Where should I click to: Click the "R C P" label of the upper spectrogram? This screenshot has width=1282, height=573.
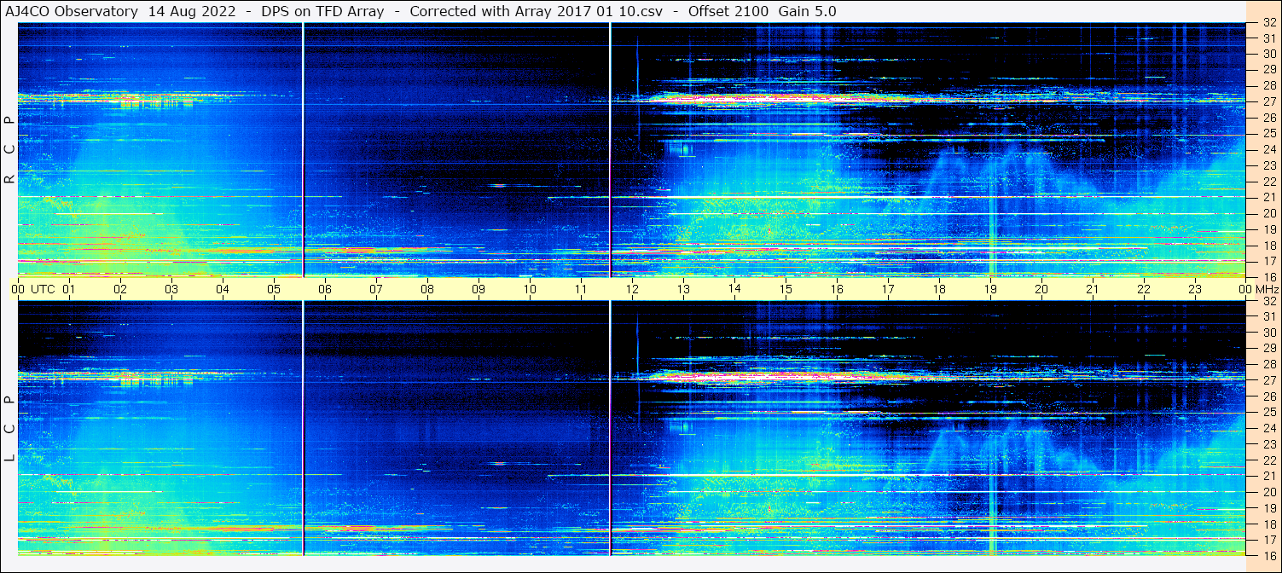tap(9, 150)
